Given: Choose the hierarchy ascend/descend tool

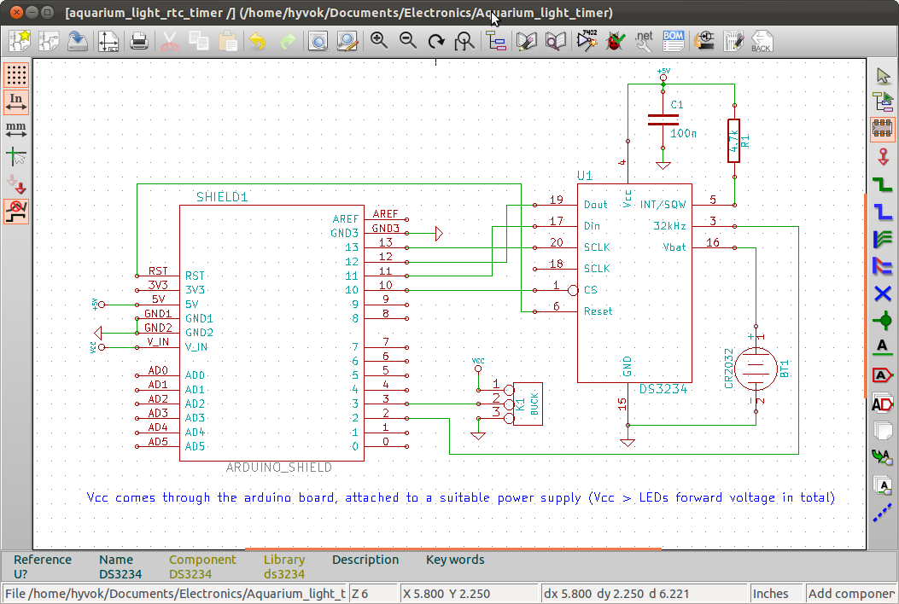Looking at the screenshot, I should 883,102.
